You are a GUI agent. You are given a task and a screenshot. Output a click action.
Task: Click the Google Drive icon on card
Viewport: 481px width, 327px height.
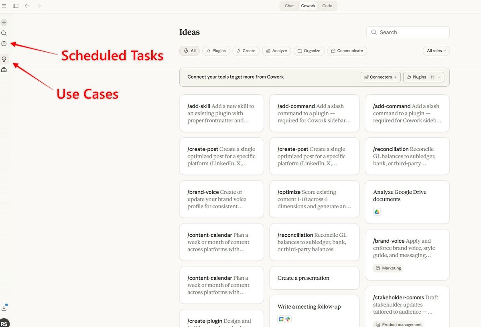point(377,212)
